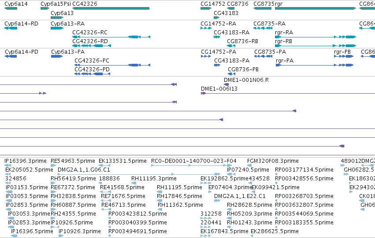Select the CG8736-RB transcript label
This screenshot has height=238, width=375.
[x=242, y=41]
